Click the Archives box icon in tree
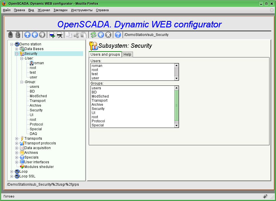276x201 pixels. 22,153
